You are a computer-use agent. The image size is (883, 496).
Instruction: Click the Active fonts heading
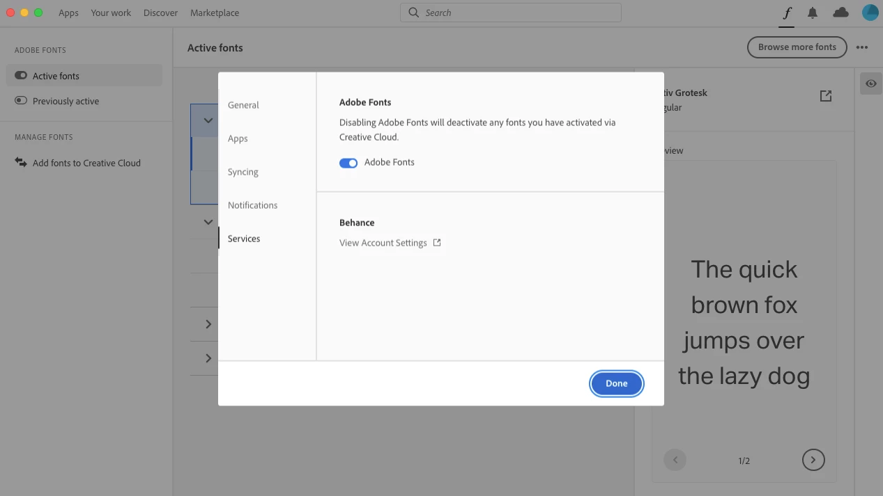click(215, 48)
